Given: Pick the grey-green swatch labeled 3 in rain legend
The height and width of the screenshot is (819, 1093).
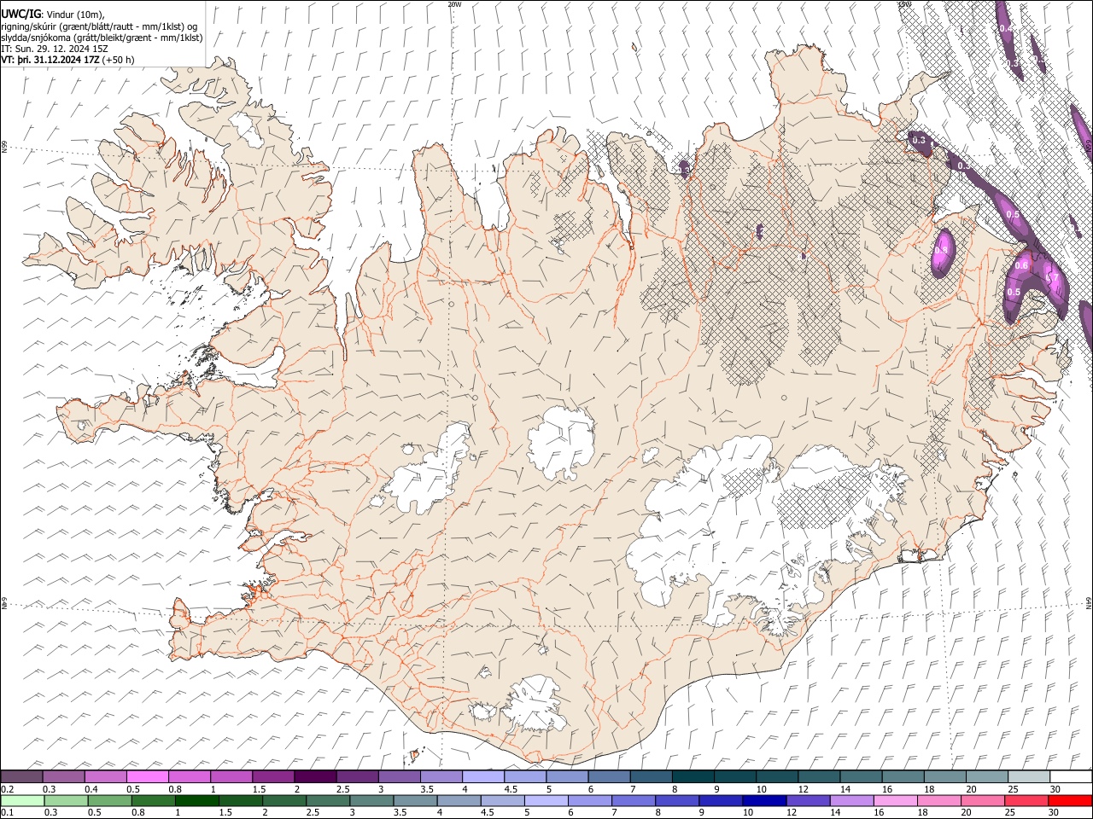Looking at the screenshot, I should 371,800.
